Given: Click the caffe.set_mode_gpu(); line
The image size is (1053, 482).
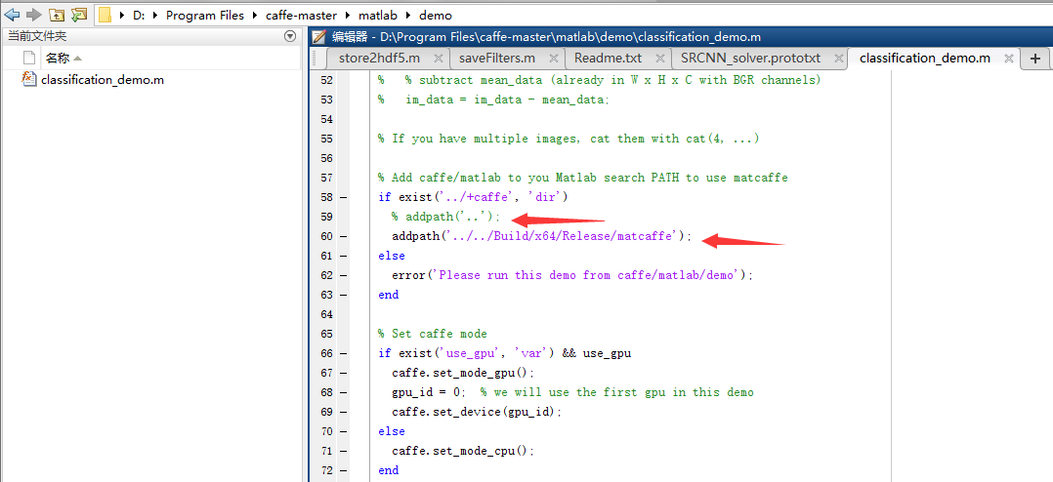Looking at the screenshot, I should tap(463, 373).
